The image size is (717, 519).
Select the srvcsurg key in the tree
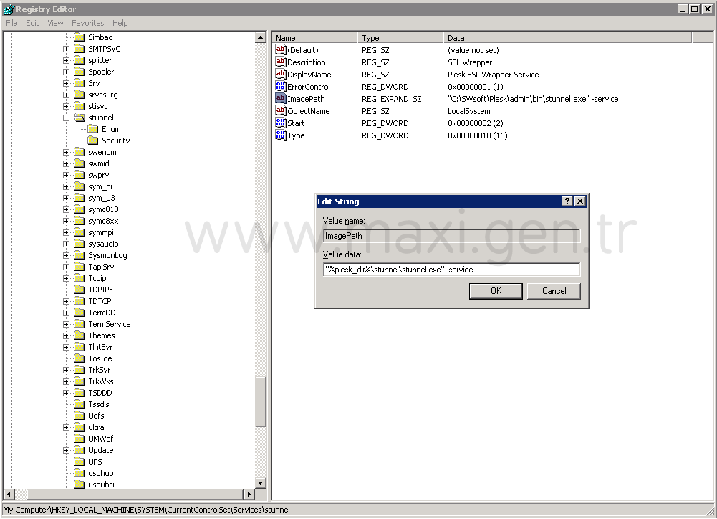[x=103, y=95]
